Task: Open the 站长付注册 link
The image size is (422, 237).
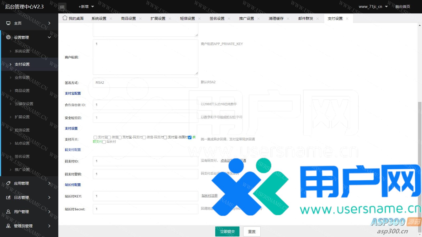Action: coord(210,196)
